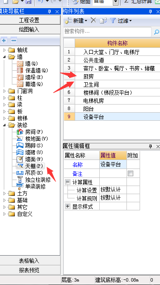Select the 独立柱装修 icon
Viewport: 160px width, 285px height.
(x=20, y=180)
